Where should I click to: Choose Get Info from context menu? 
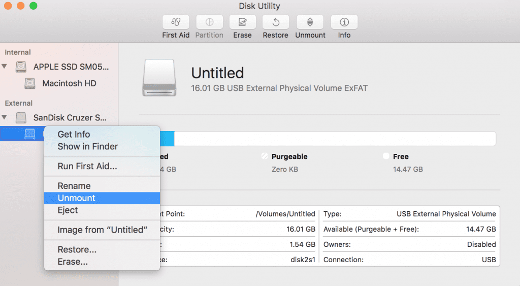point(74,134)
